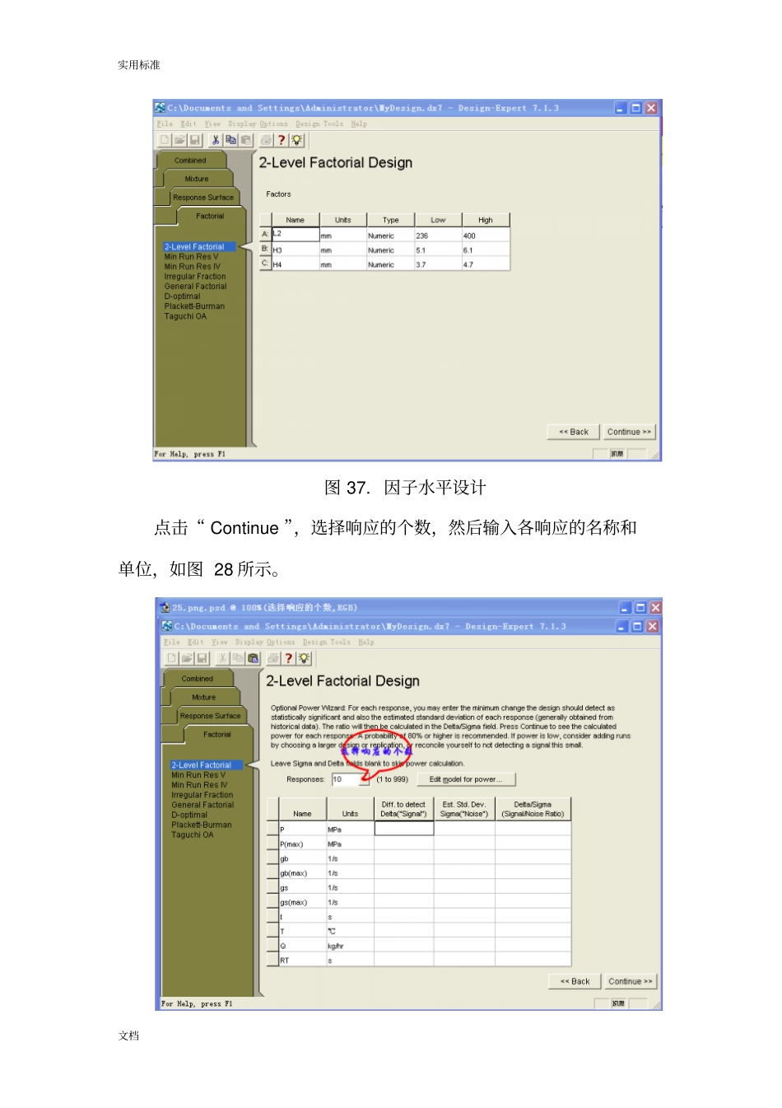Screen dimensions: 782x1108
Task: Open File menu in Responses window
Action: tap(172, 643)
